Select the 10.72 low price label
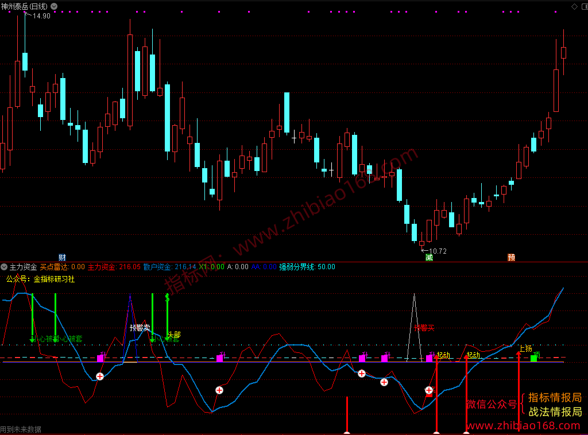Image resolution: width=588 pixels, height=435 pixels. pos(438,251)
